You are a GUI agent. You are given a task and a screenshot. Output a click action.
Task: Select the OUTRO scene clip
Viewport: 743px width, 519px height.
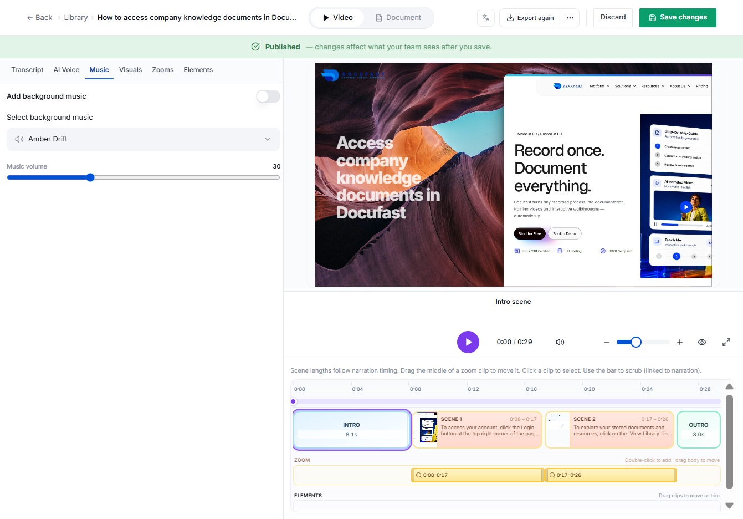[699, 430]
